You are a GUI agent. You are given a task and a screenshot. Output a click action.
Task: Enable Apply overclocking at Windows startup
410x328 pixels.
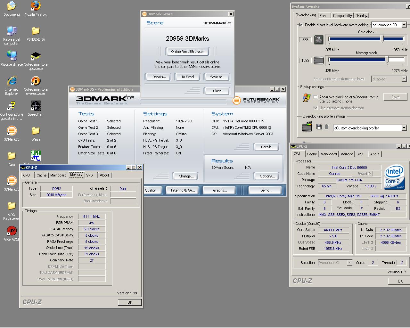click(316, 97)
